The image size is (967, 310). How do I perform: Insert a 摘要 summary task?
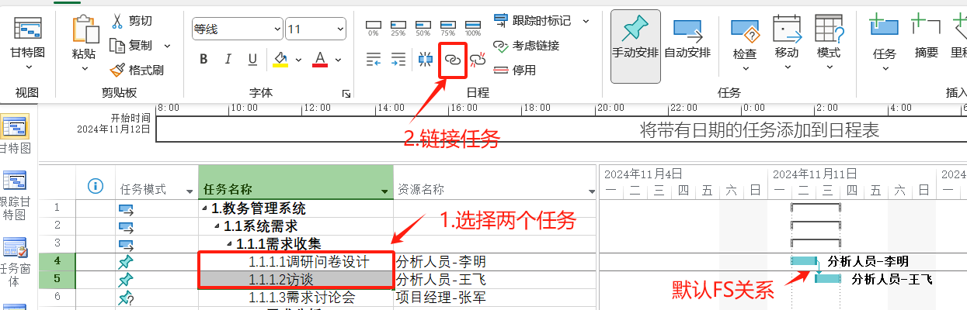(927, 37)
